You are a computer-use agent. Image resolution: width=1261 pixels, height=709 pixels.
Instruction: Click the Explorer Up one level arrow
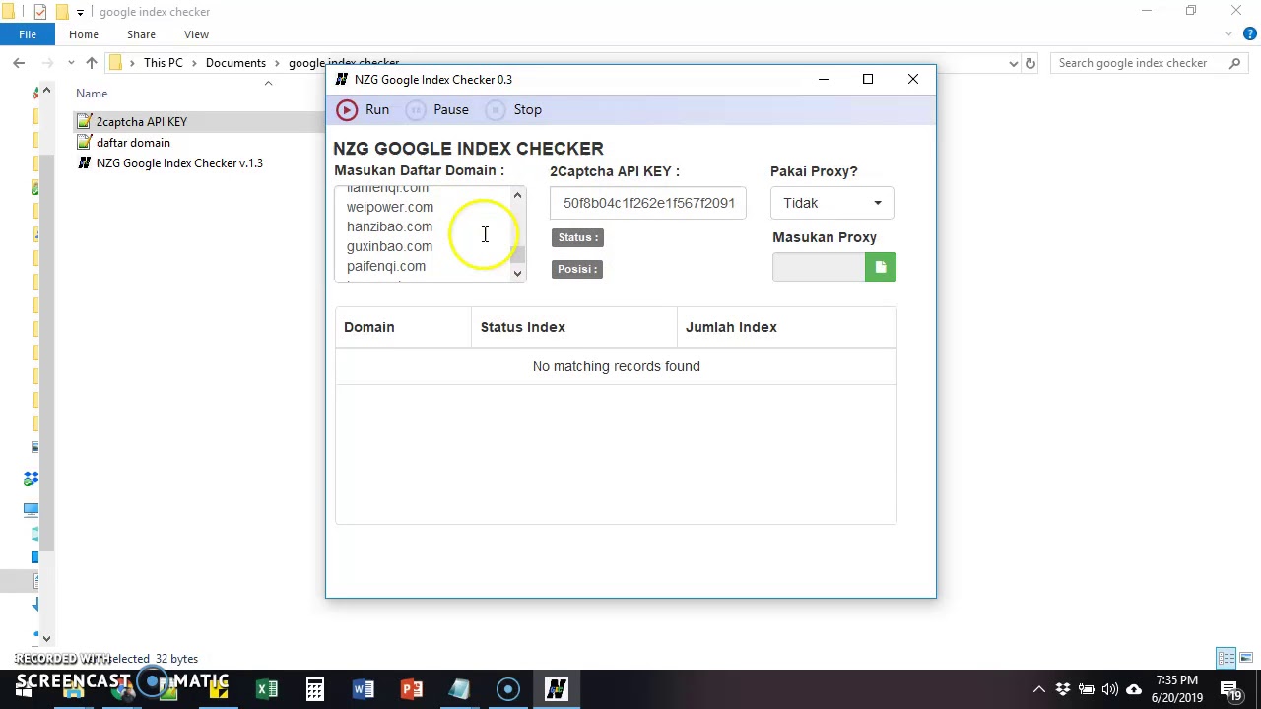(92, 63)
